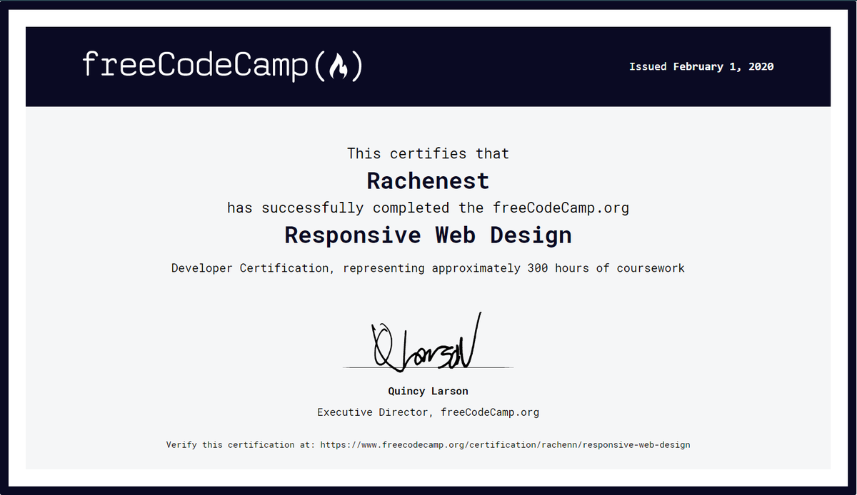
Task: Click the '300 hours of coursework' description line
Action: point(428,268)
